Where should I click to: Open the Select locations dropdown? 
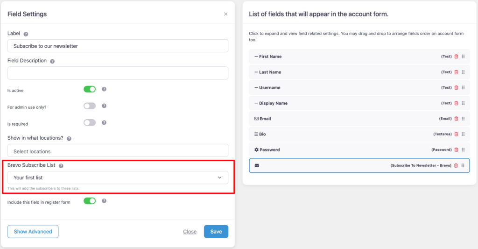[x=118, y=151]
